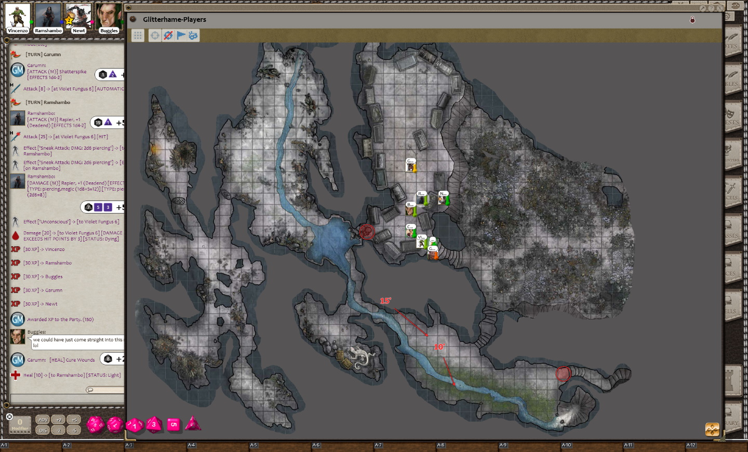Toggle the DIS disadvantage button
Screen dimensions: 748x452
[x=43, y=430]
